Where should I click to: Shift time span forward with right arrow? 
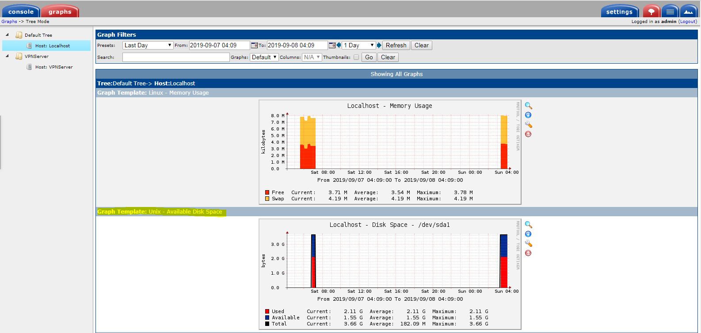click(x=379, y=46)
